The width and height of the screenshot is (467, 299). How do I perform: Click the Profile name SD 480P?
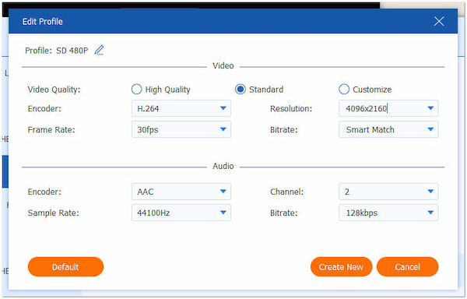tap(72, 51)
